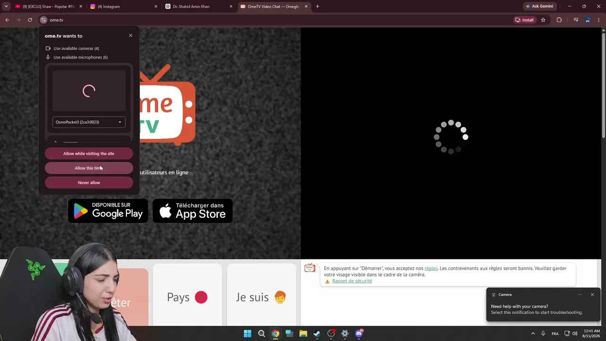Open Discord from the taskbar
Screen dimensions: 606x341
click(359, 333)
